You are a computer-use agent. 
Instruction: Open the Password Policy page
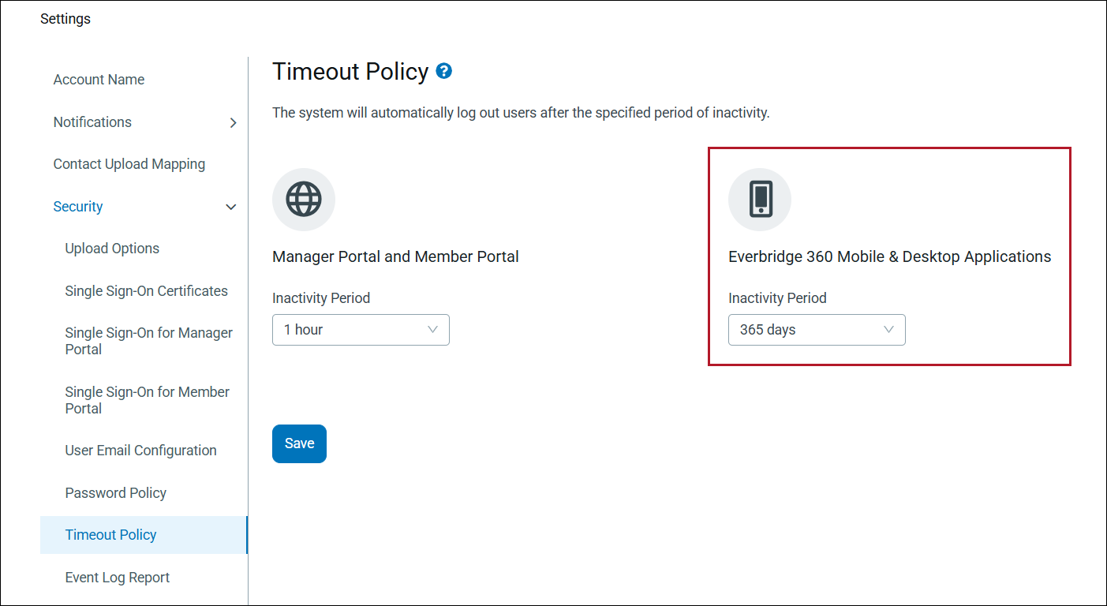point(115,493)
